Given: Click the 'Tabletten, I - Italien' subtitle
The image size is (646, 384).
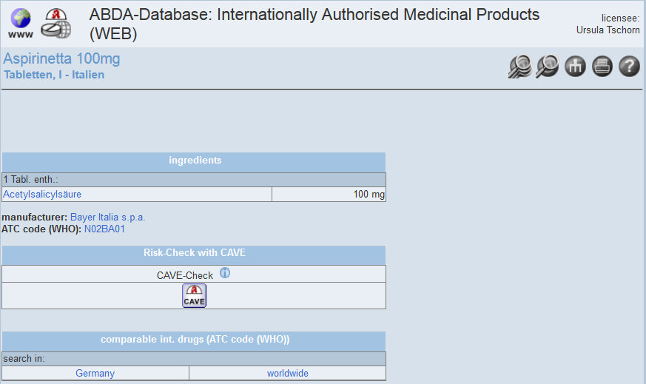Looking at the screenshot, I should click(x=54, y=75).
